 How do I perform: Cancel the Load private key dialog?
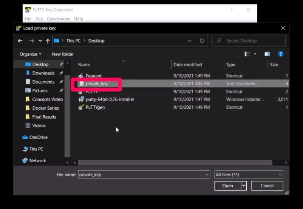coord(267,186)
